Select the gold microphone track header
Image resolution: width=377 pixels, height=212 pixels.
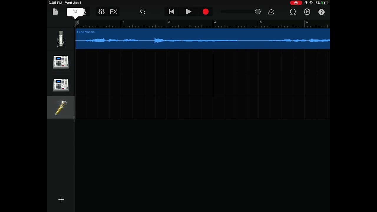coord(61,108)
